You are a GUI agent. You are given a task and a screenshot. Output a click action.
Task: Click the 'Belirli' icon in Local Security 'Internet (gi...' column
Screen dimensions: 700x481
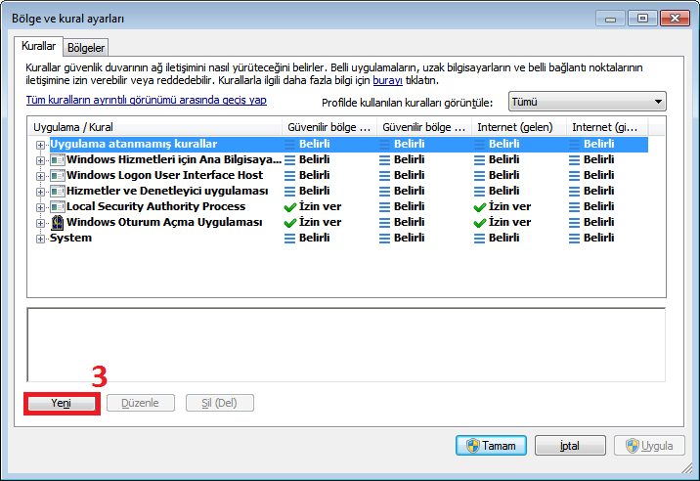point(575,207)
